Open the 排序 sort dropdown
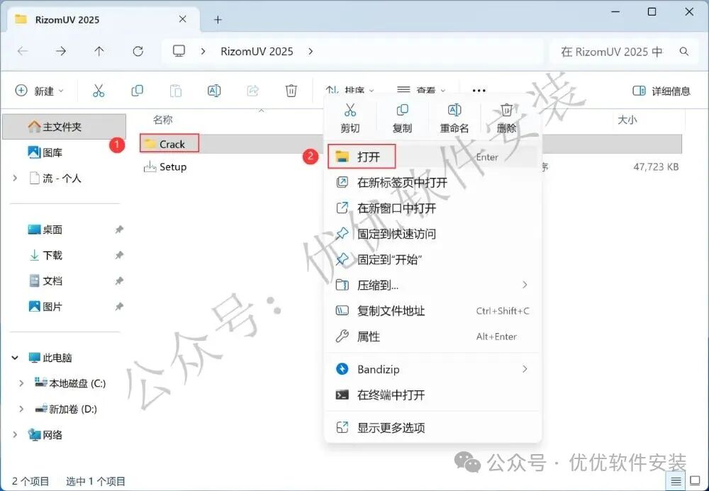Screen dimensions: 709x491 click(350, 91)
